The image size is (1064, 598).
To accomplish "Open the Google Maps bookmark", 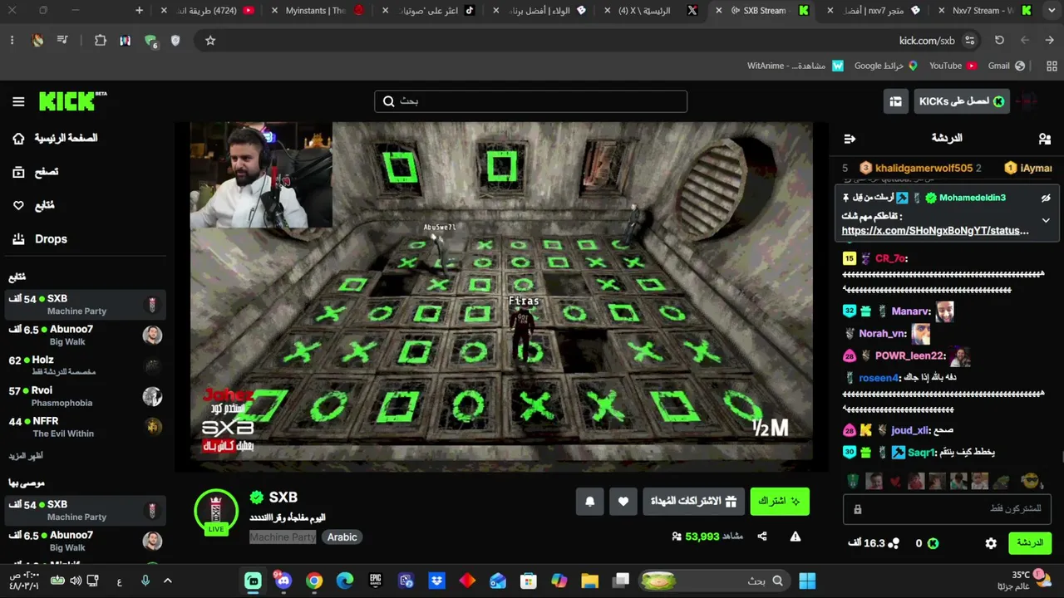I will (x=885, y=66).
